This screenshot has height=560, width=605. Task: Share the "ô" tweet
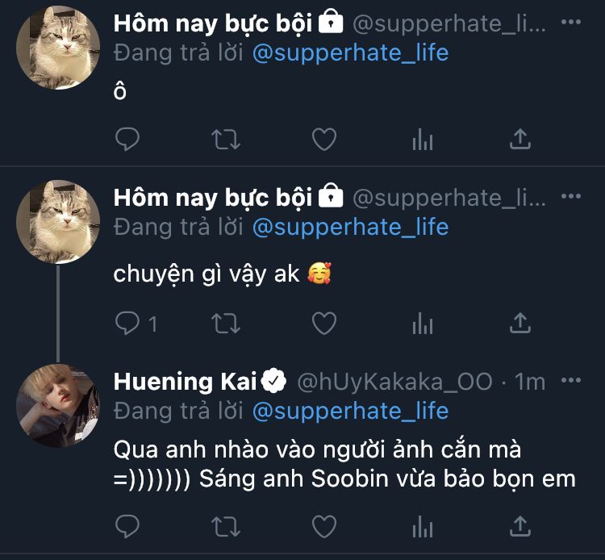coord(520,140)
